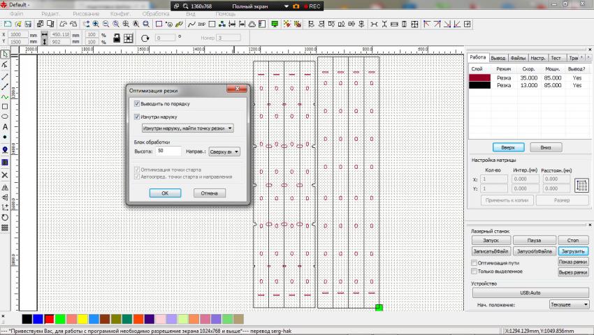
Task: Toggle 'Автоопред. точки старта и направления' checkbox
Action: coord(137,177)
